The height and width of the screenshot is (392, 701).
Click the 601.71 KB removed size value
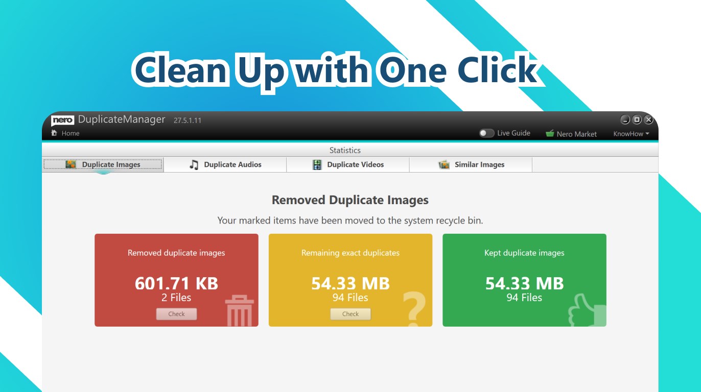(x=176, y=283)
